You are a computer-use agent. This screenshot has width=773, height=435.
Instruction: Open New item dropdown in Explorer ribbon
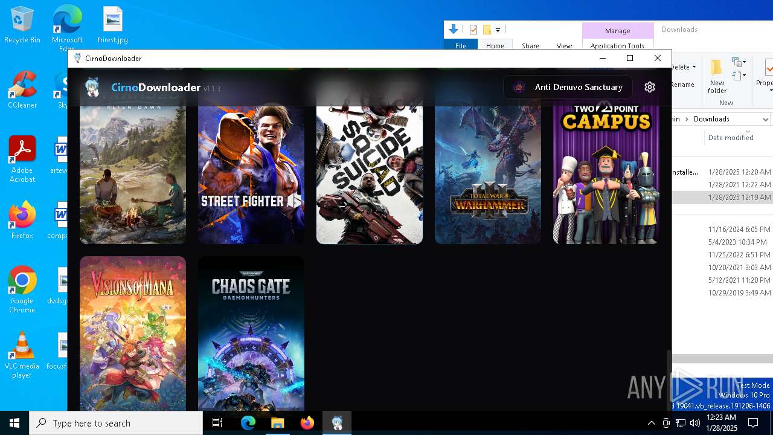(x=739, y=62)
